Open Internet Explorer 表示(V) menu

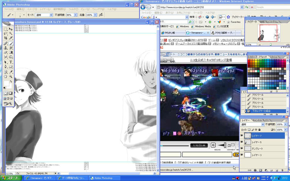pyautogui.click(x=169, y=12)
